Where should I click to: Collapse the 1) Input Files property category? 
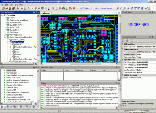click(123, 44)
